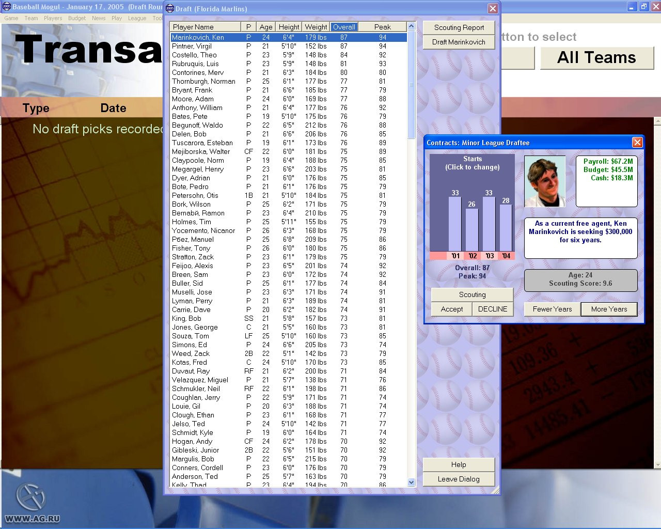Viewport: 661px width, 529px height.
Task: Select the Pintner, Virgil row
Action: click(x=289, y=46)
